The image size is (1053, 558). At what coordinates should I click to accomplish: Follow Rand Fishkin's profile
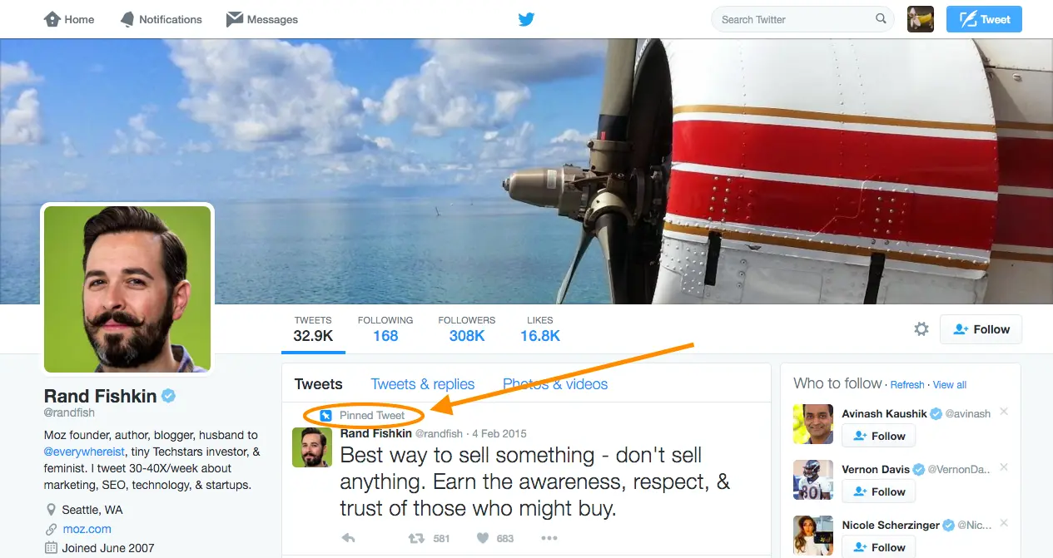[x=981, y=329]
